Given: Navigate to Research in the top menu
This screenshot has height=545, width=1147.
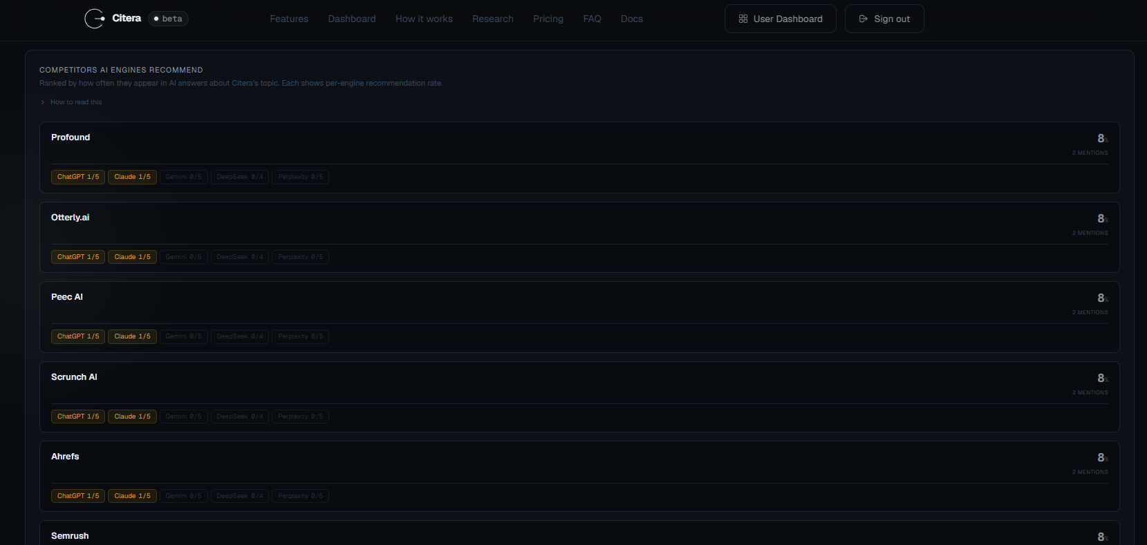Looking at the screenshot, I should coord(493,19).
